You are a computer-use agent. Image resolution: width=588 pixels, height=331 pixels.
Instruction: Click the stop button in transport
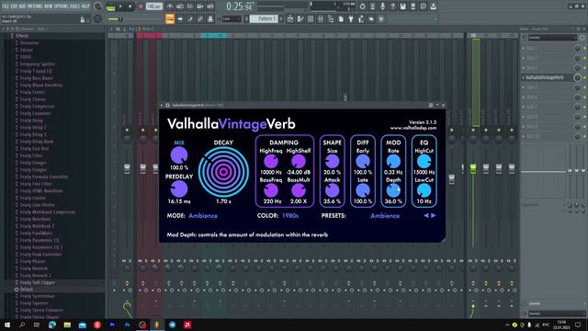pyautogui.click(x=130, y=6)
